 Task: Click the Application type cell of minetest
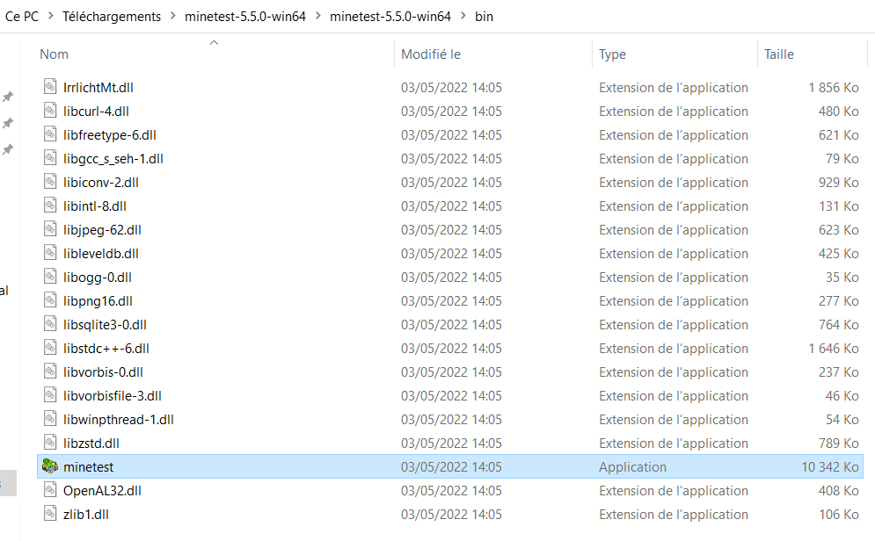tap(632, 467)
